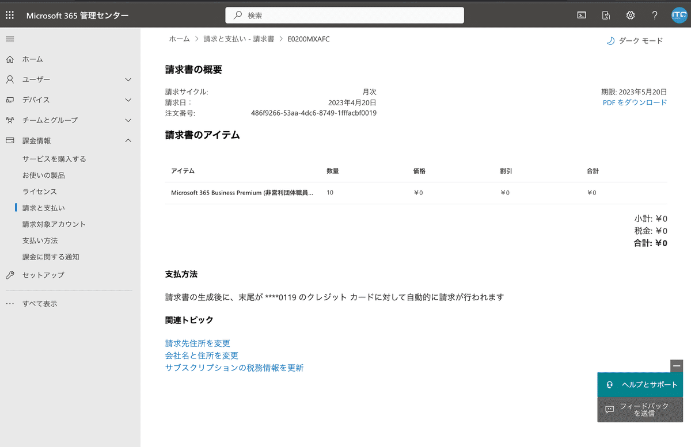
Task: Click the quantity value 10
Action: coord(330,193)
